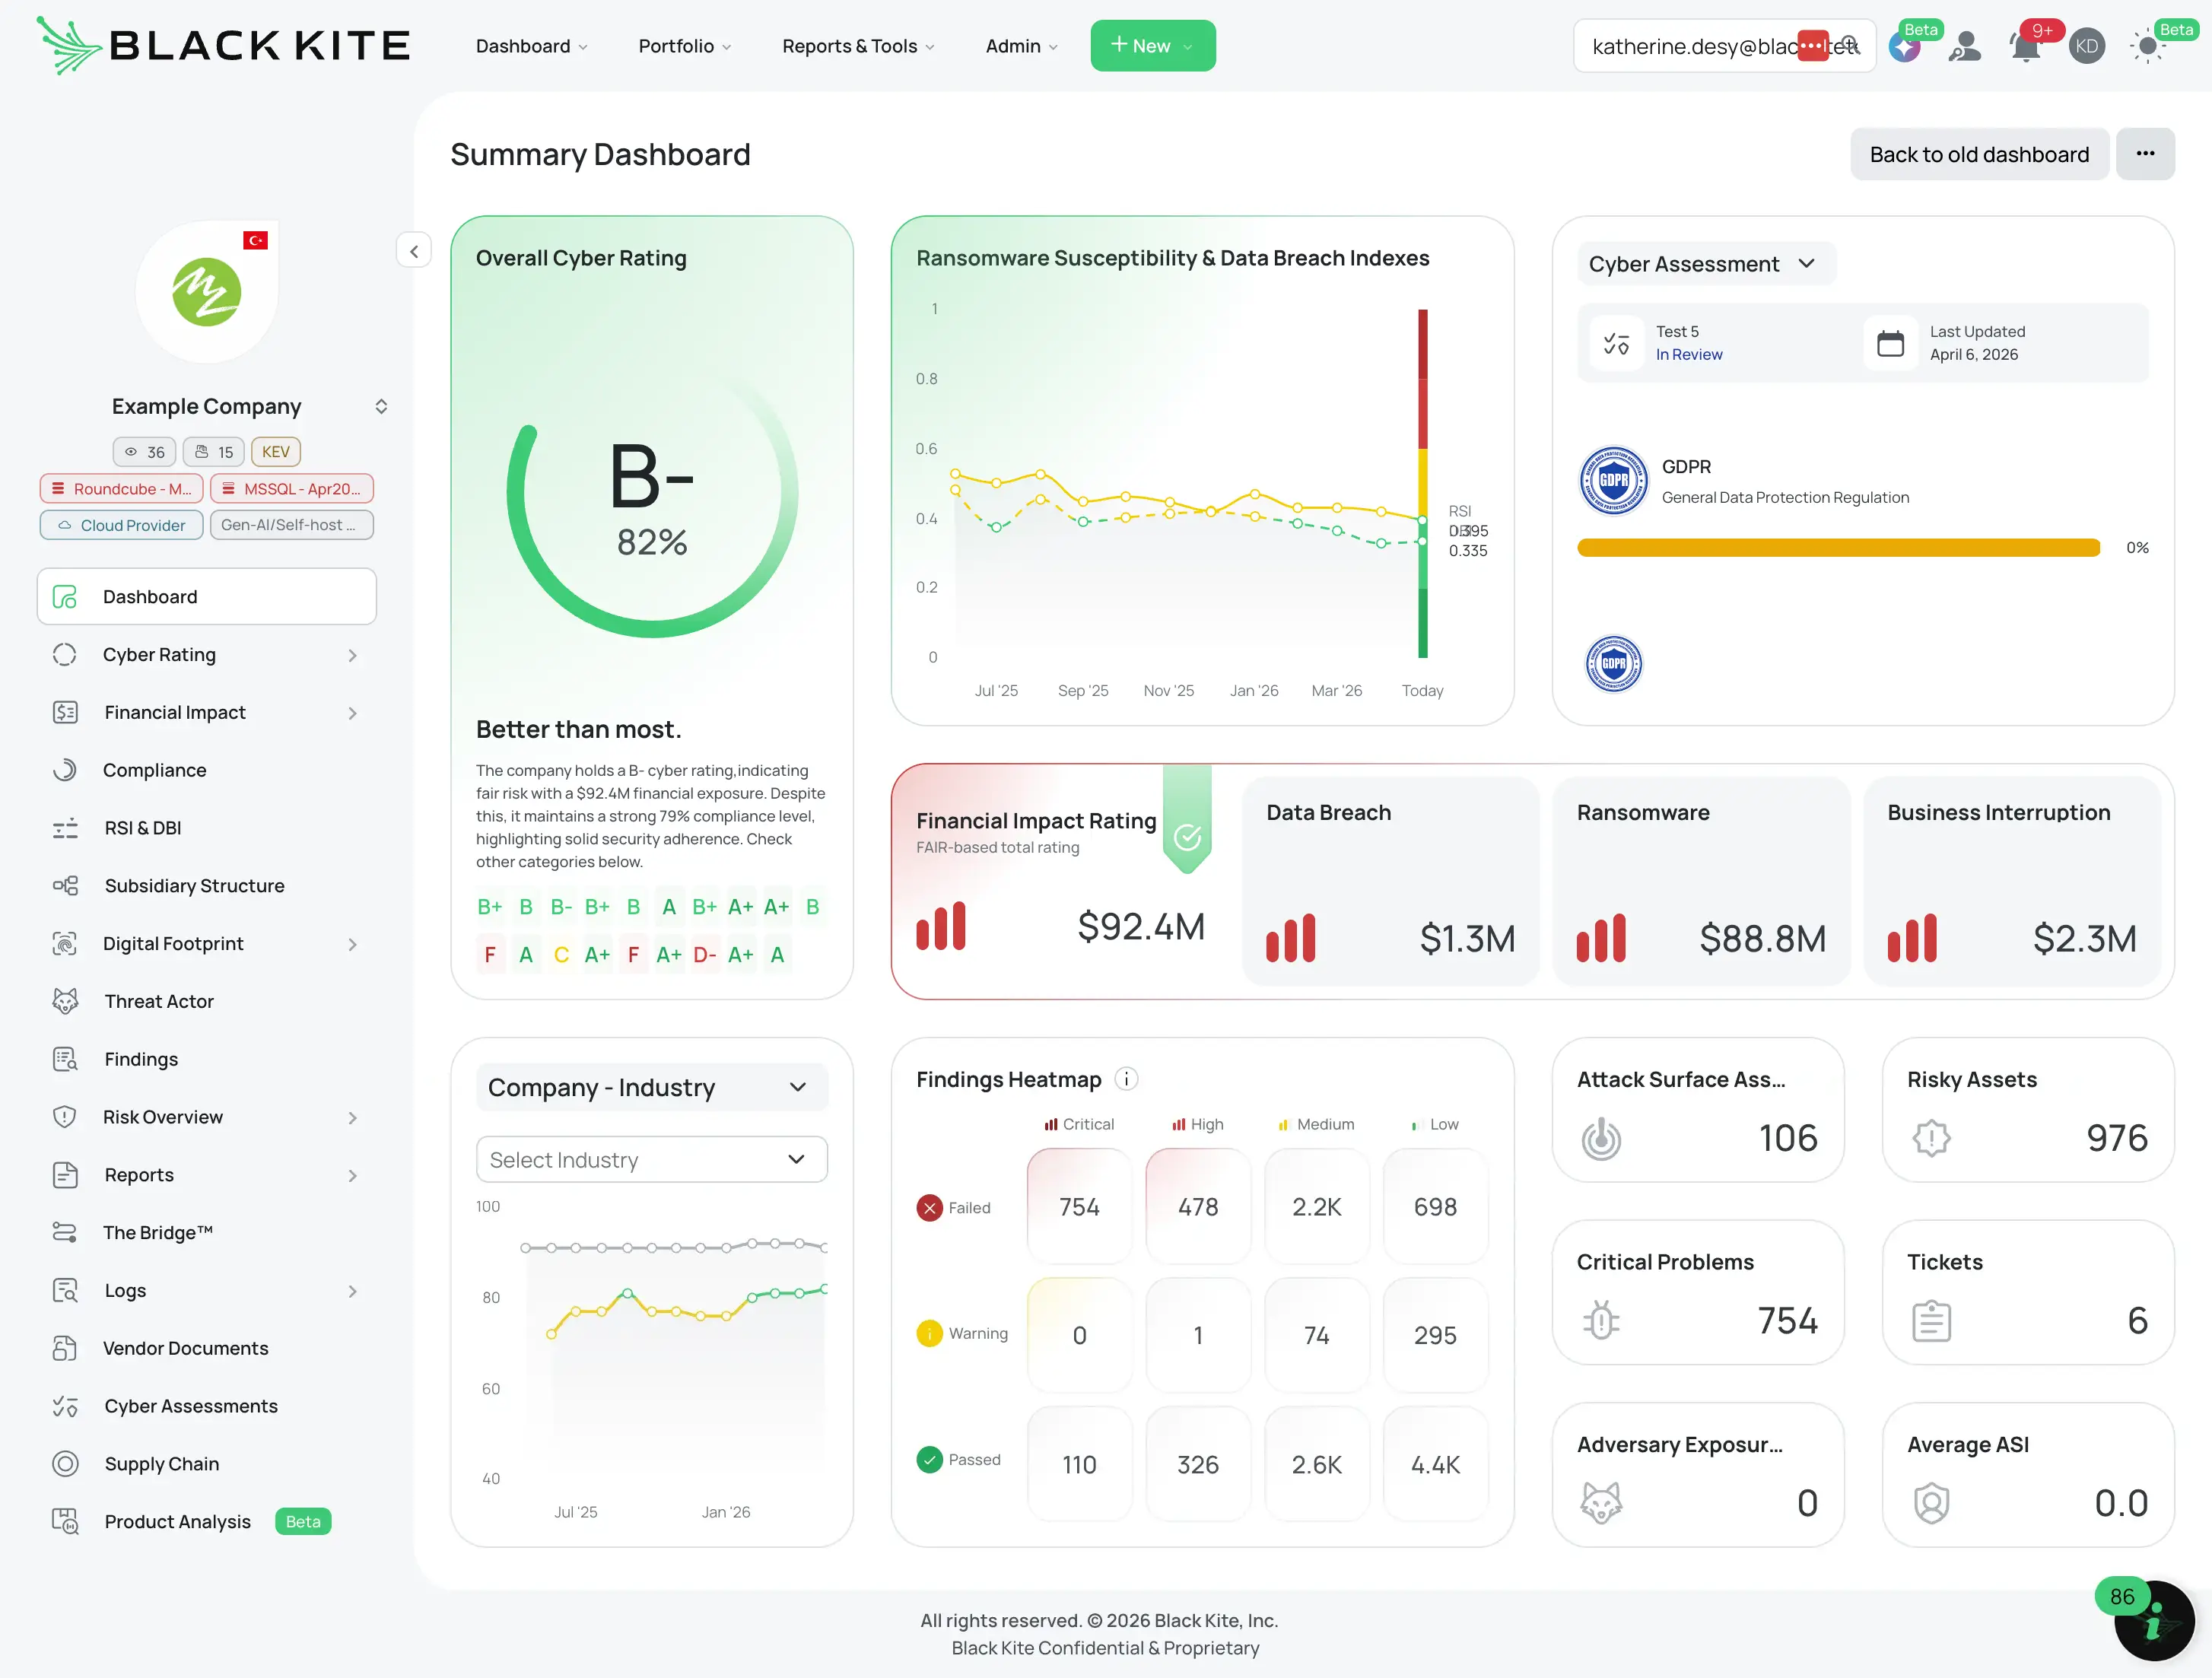Open the KD user avatar menu
The width and height of the screenshot is (2212, 1678).
click(x=2087, y=46)
